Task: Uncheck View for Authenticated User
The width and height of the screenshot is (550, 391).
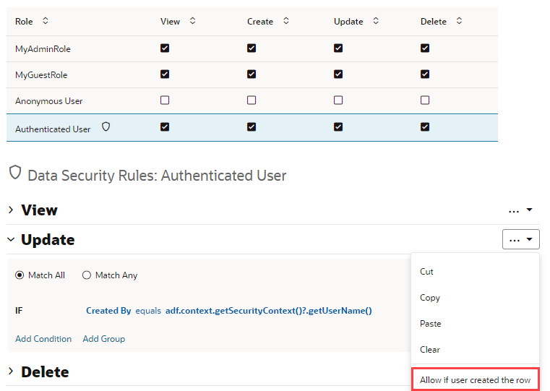Action: [165, 126]
